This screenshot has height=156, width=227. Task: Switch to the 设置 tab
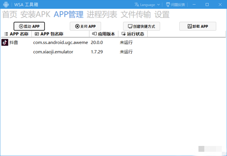point(161,15)
